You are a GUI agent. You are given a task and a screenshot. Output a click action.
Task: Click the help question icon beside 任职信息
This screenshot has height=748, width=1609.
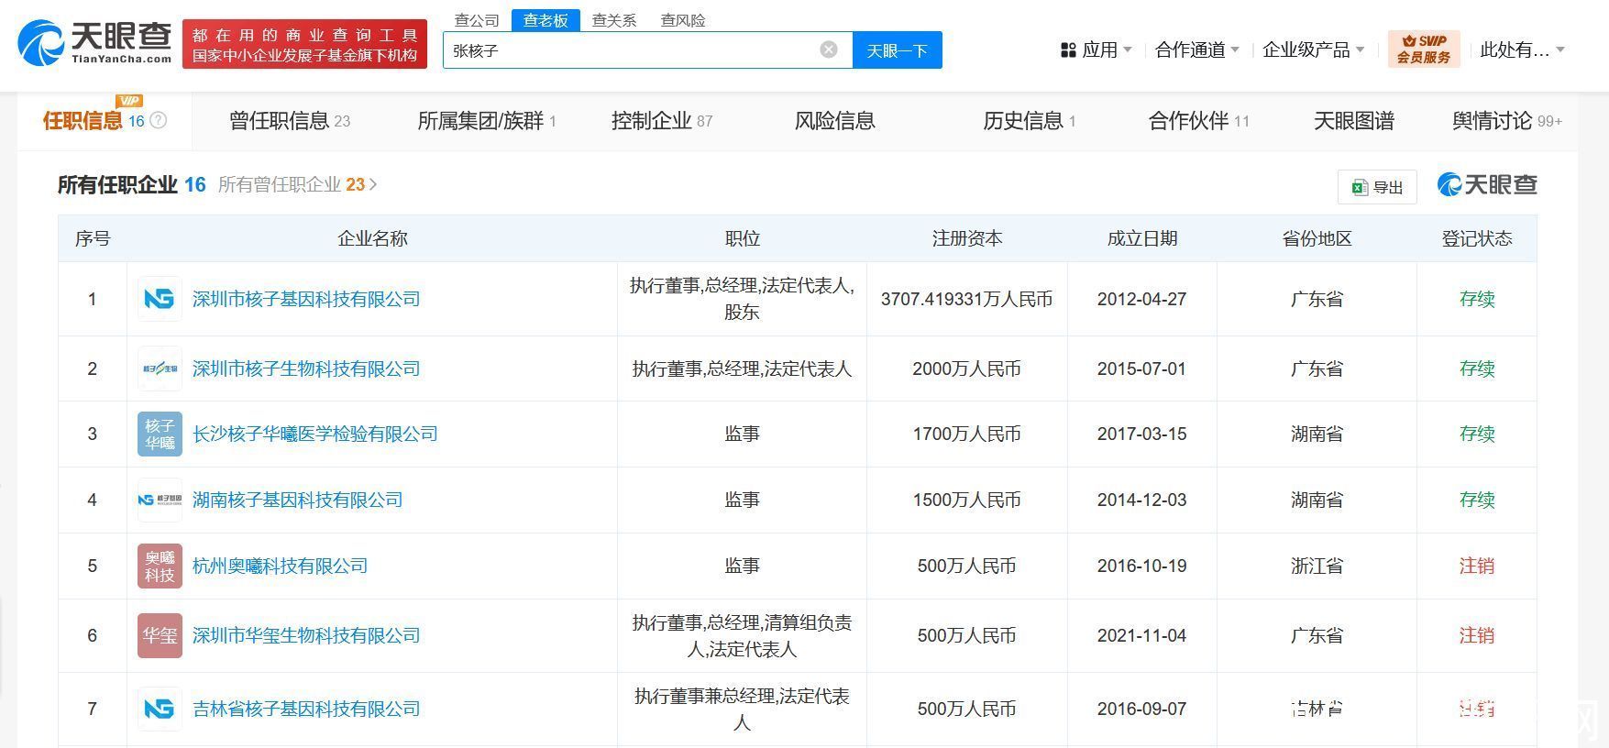[159, 120]
